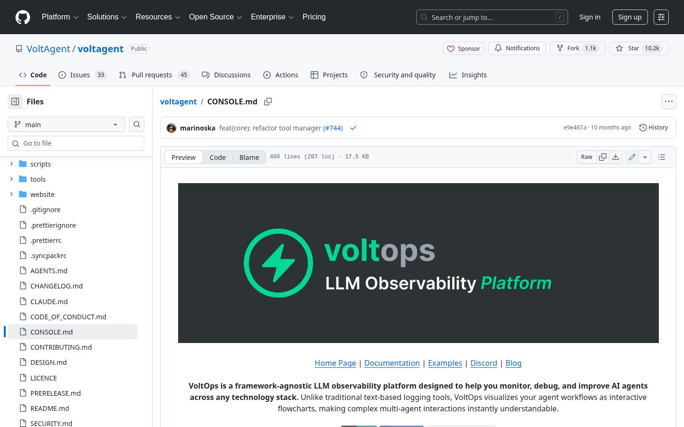Switch to the Issues tab
This screenshot has height=427, width=684.
(x=83, y=75)
